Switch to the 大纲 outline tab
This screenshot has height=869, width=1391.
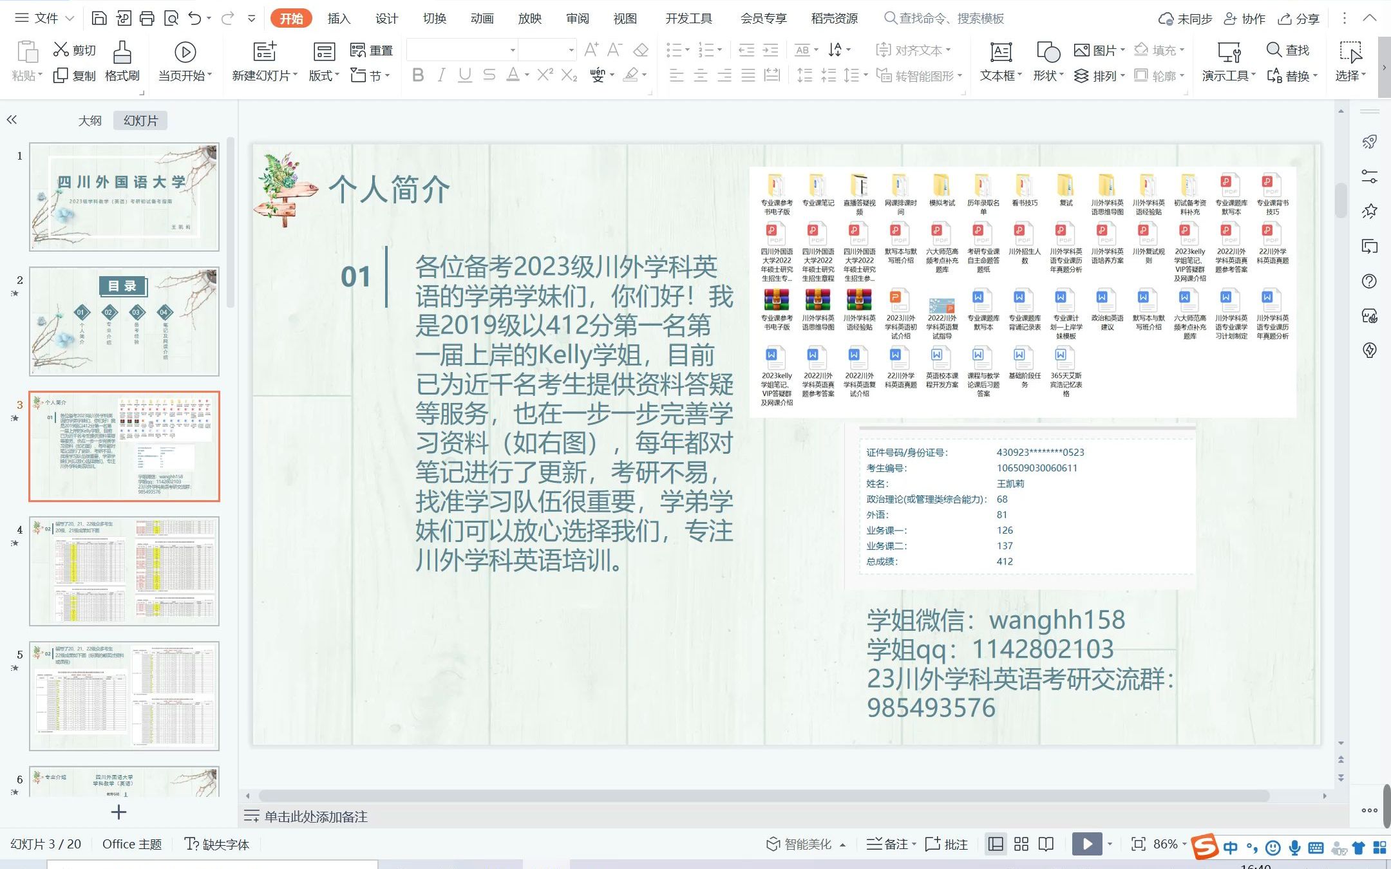tap(90, 120)
